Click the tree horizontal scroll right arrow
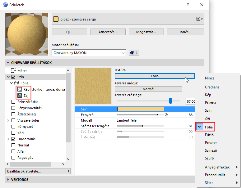Viewport: 241px width, 188px height. (63, 164)
